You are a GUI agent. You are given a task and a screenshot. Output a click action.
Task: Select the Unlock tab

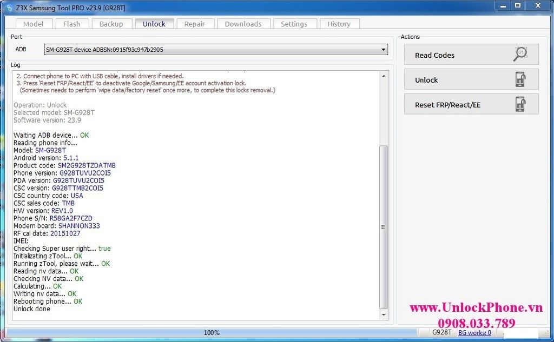(x=154, y=24)
